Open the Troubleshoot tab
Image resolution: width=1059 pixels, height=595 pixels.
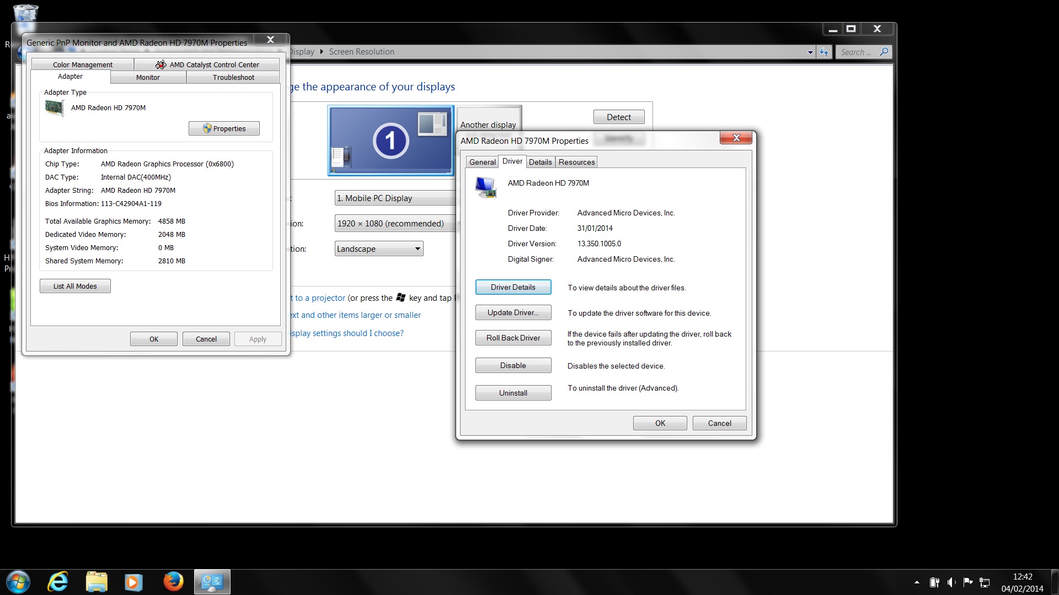pyautogui.click(x=233, y=78)
